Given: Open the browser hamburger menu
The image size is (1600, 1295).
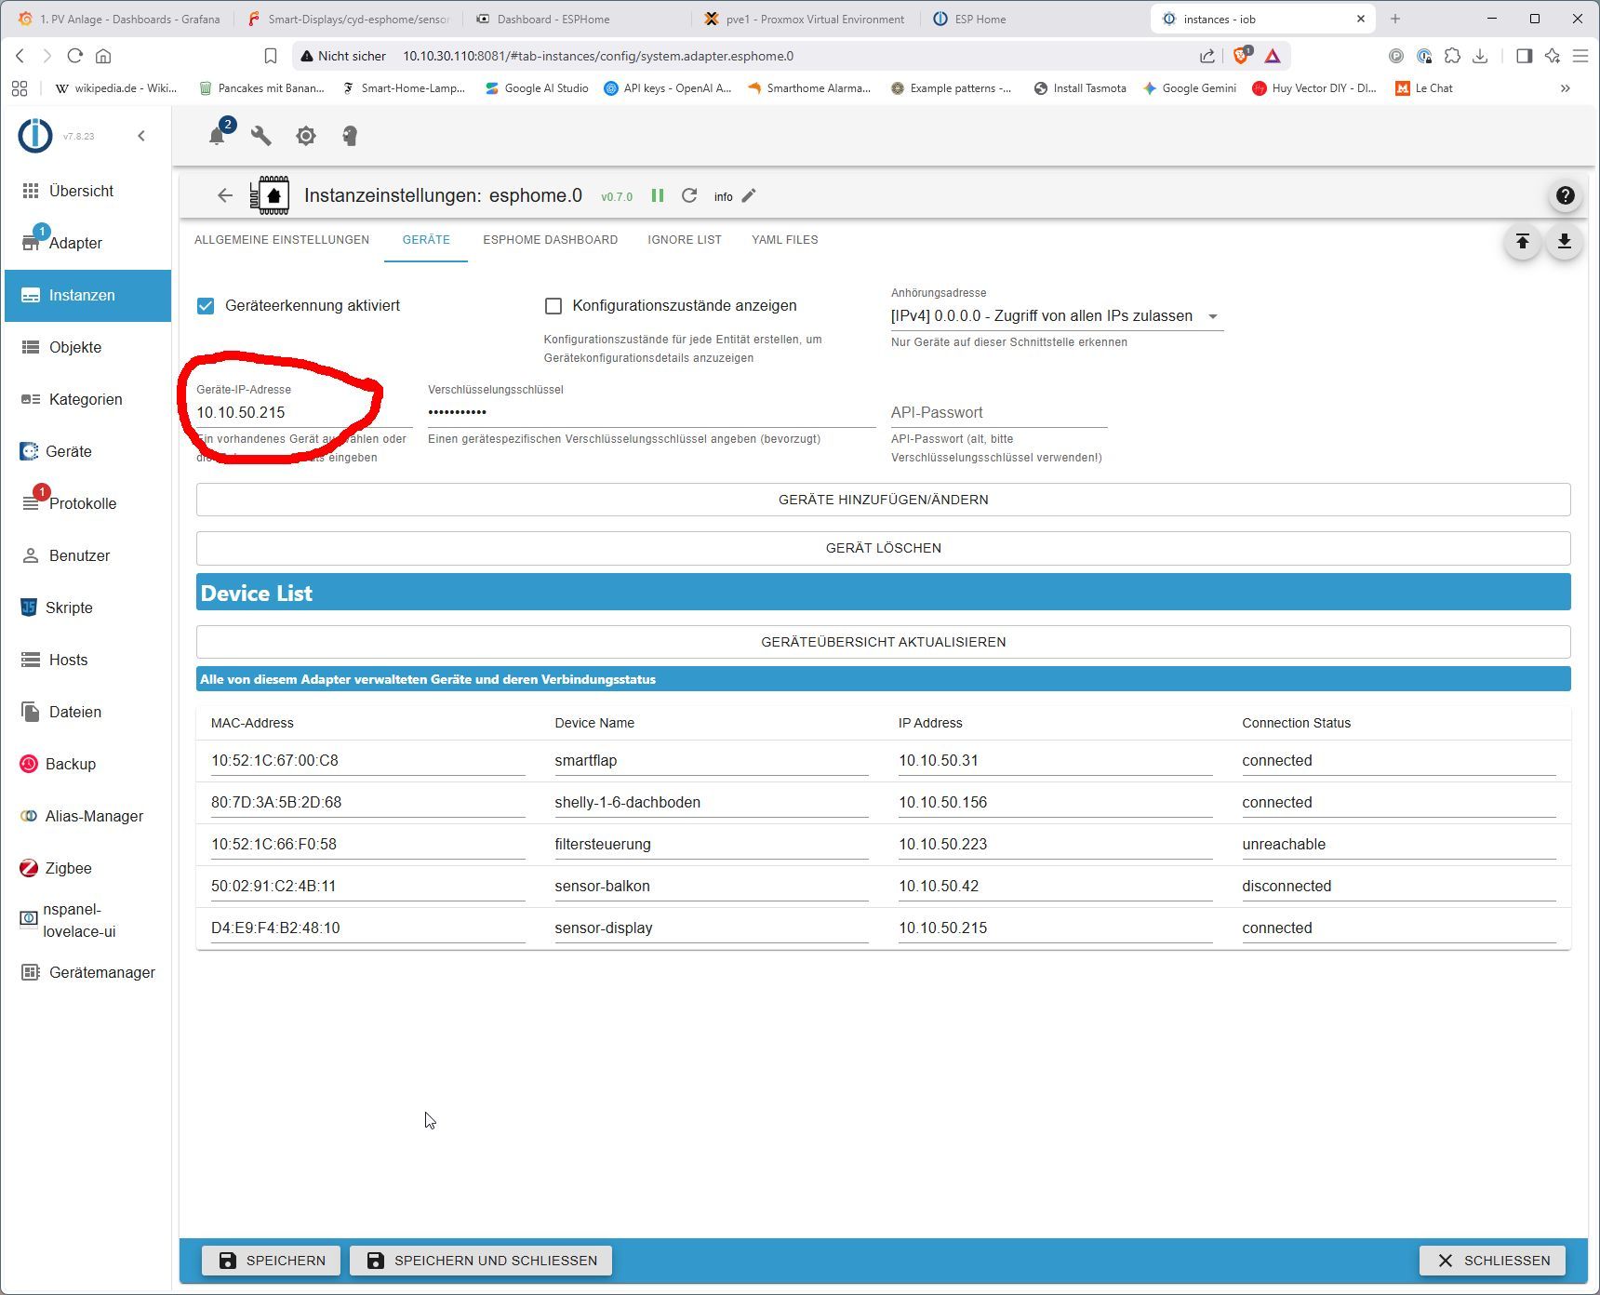Looking at the screenshot, I should (x=1580, y=56).
